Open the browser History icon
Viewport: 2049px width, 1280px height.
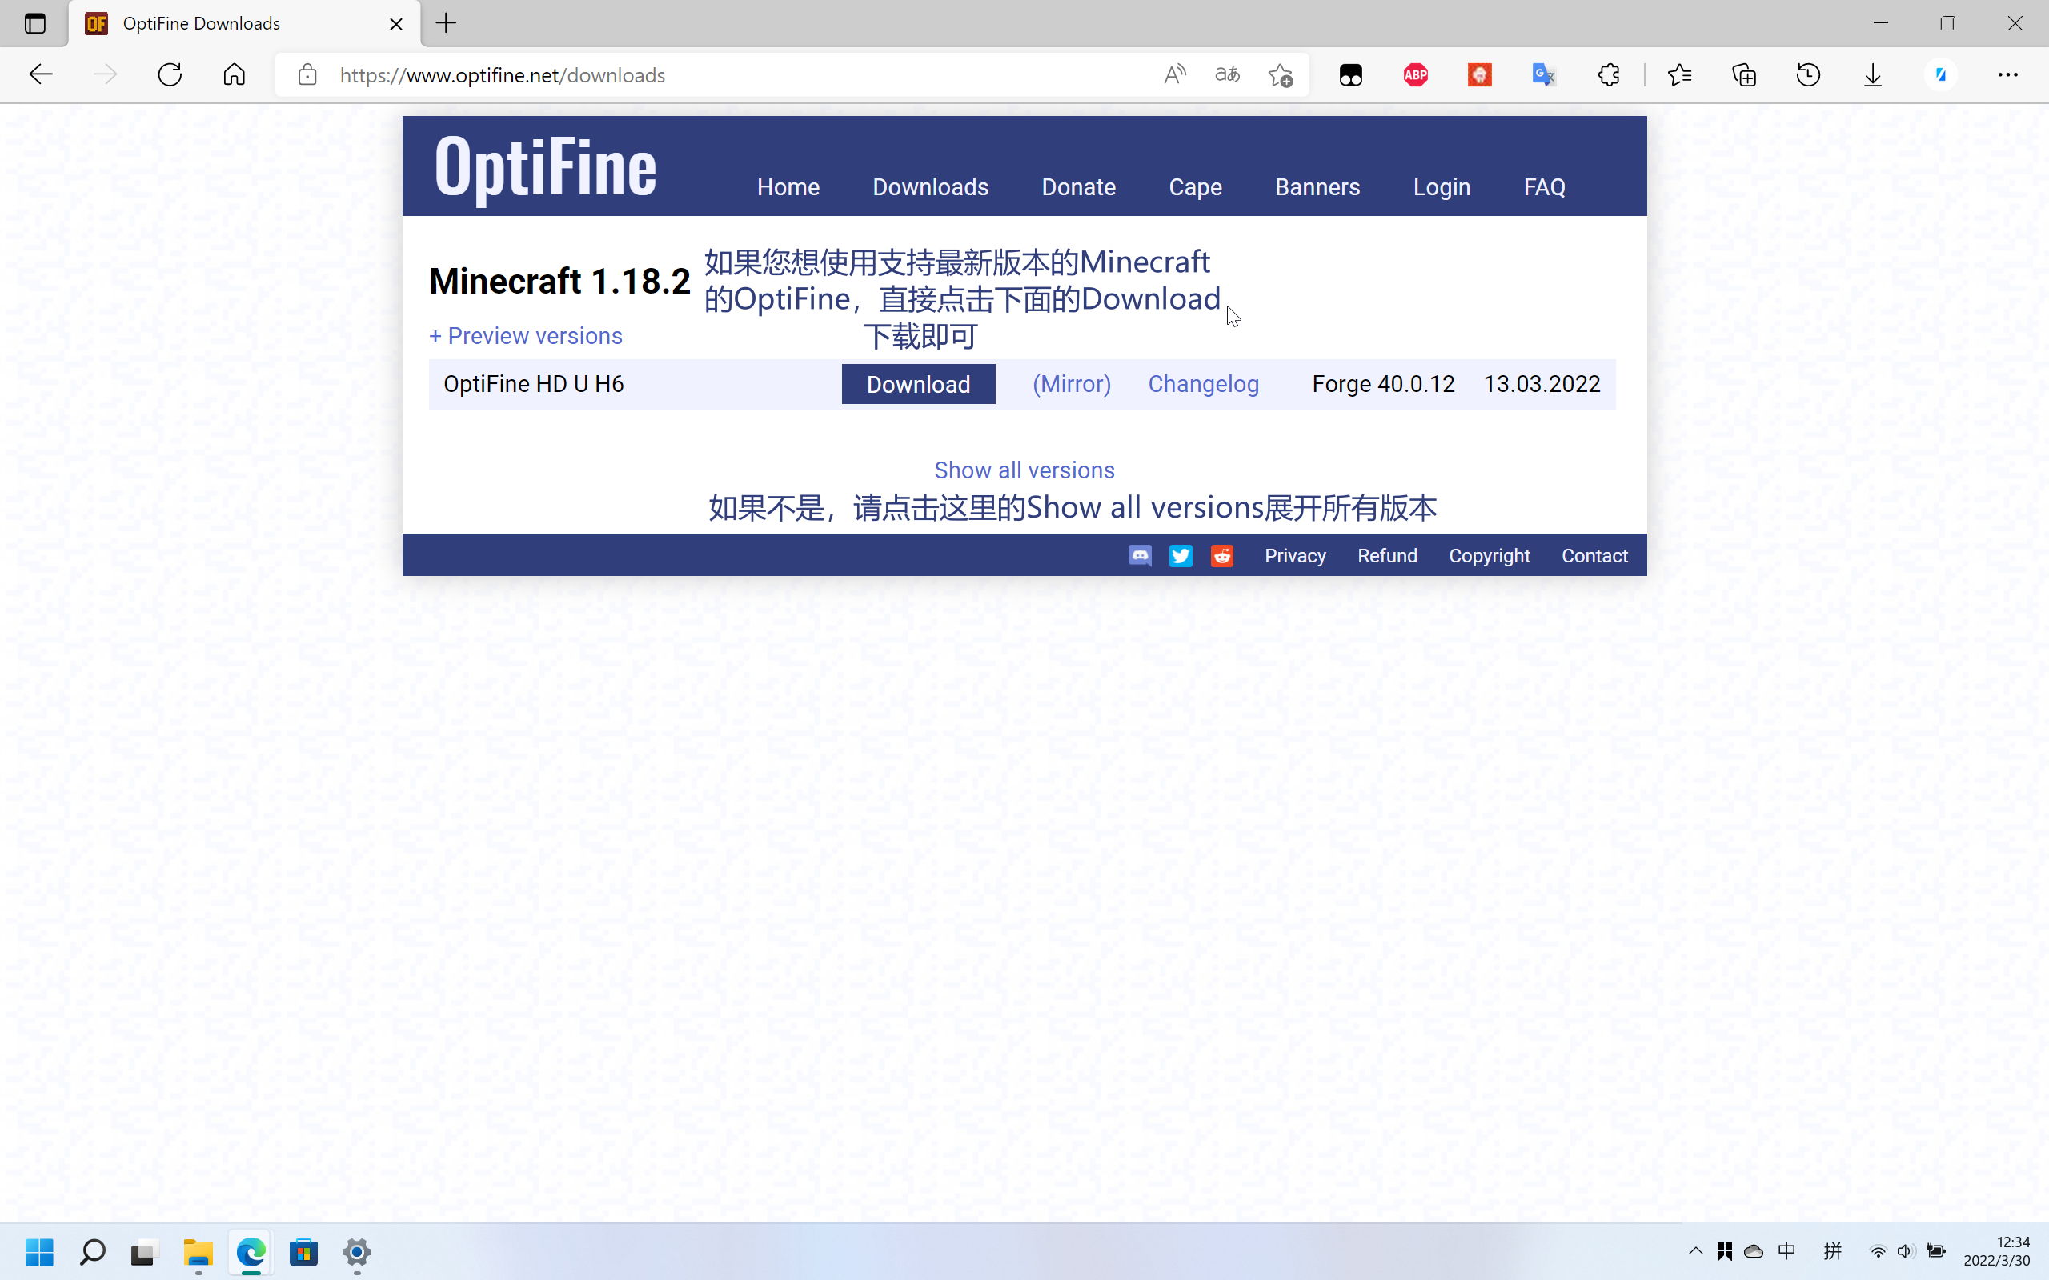(1809, 74)
